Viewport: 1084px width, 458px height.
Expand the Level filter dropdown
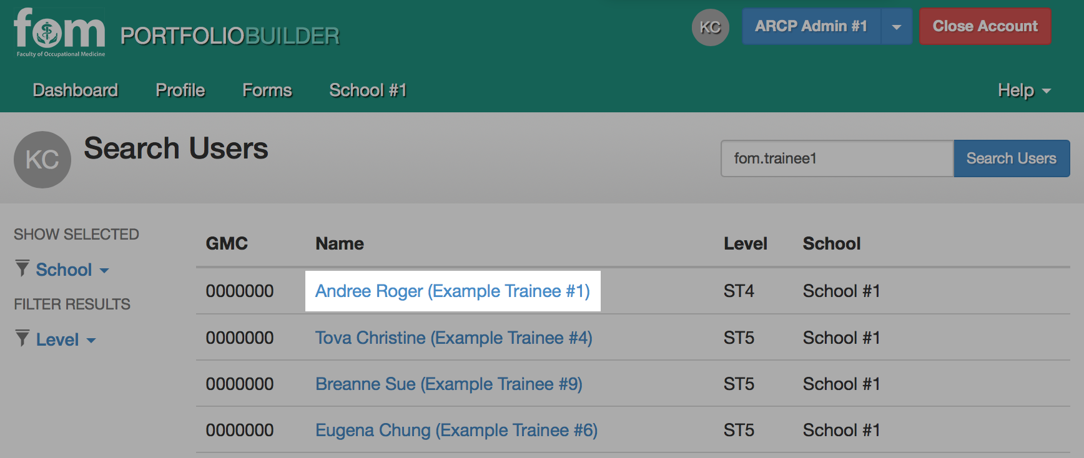66,339
